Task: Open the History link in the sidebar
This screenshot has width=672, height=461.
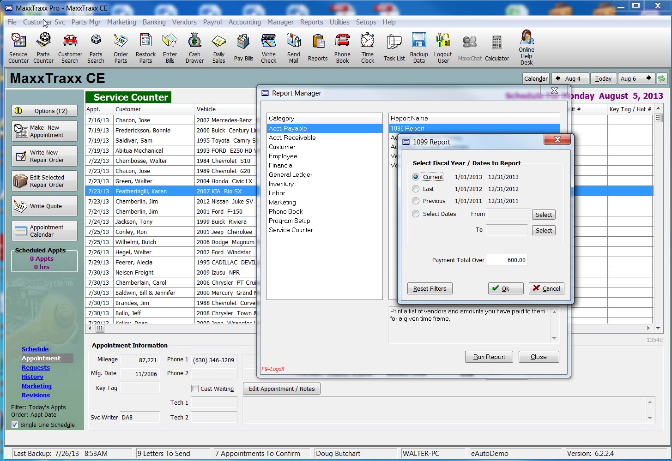Action: 32,377
